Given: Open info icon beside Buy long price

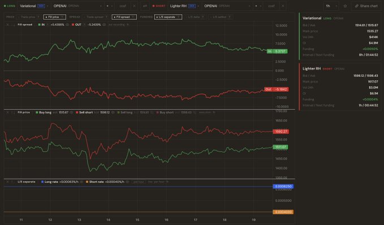Looking at the screenshot, I should (x=71, y=112).
